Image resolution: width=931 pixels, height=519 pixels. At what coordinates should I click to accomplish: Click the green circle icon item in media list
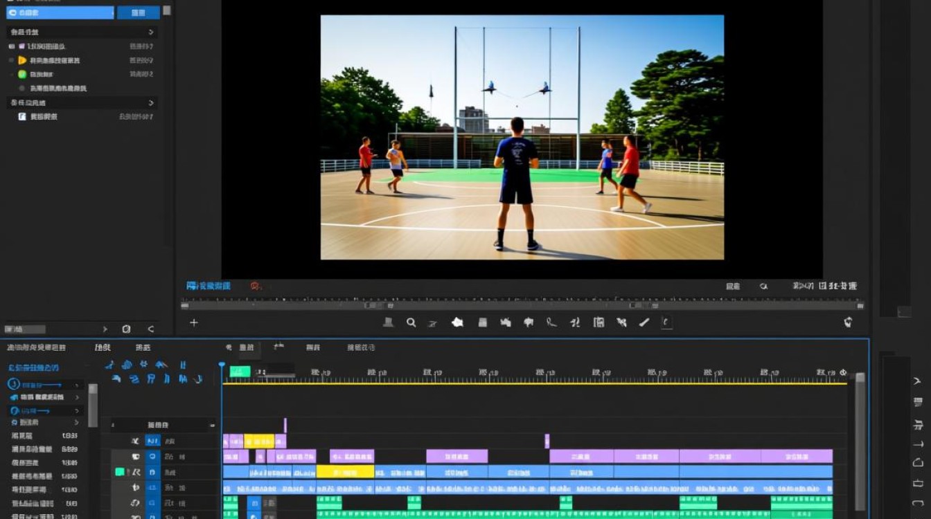pyautogui.click(x=22, y=74)
